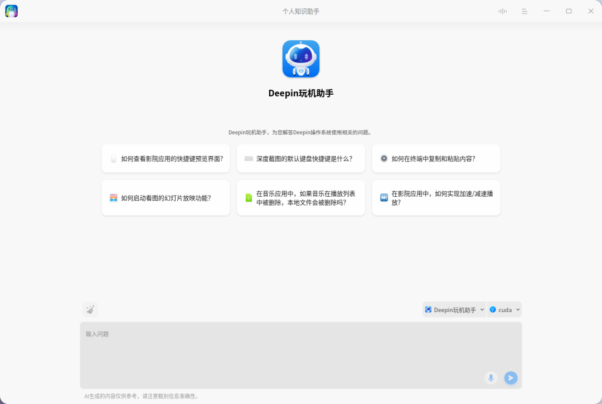Screen dimensions: 602x404
Task: Click the picture icon on the 看图 slideshow card
Action: point(114,198)
